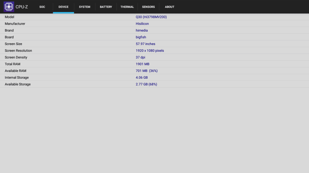The width and height of the screenshot is (309, 173).
Task: Click the Internal Storage 4.06 GB value
Action: point(142,77)
